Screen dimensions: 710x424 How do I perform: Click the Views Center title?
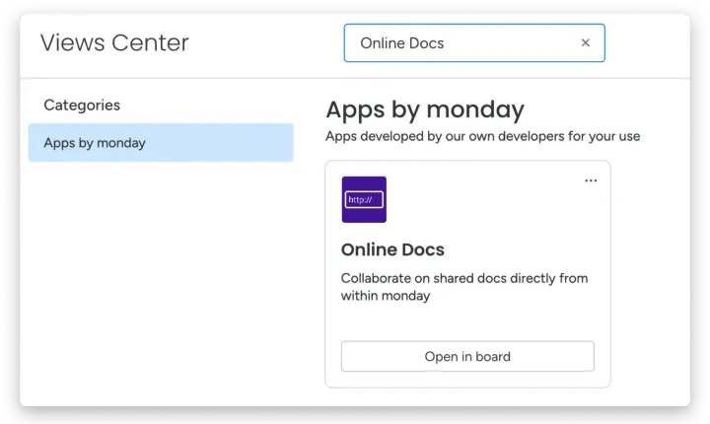click(x=114, y=43)
